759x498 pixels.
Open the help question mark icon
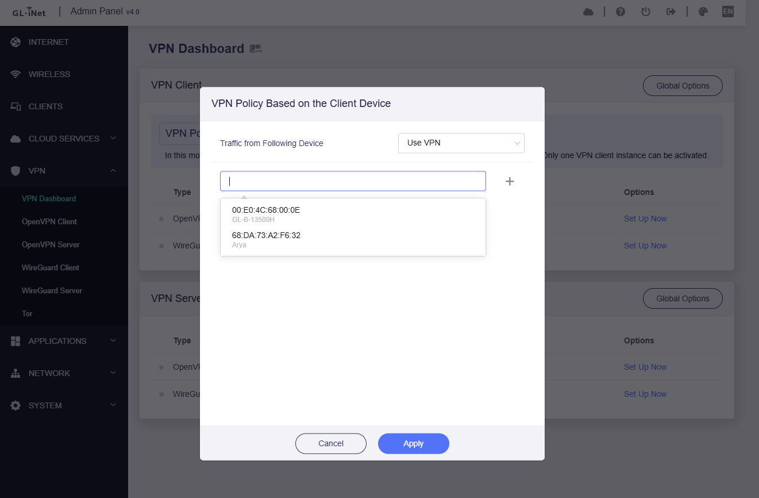(x=621, y=12)
